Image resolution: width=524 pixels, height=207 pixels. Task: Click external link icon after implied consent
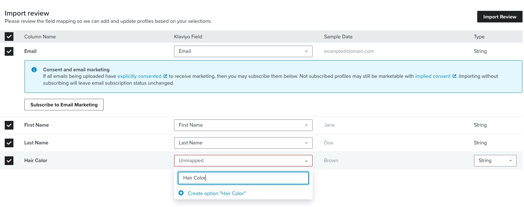point(454,76)
